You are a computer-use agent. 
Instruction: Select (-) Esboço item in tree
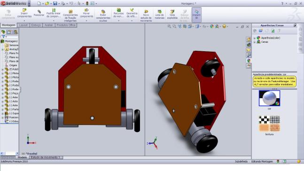click(x=12, y=121)
